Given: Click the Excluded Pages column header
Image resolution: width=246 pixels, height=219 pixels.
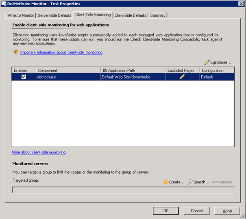Looking at the screenshot, I should [x=183, y=70].
